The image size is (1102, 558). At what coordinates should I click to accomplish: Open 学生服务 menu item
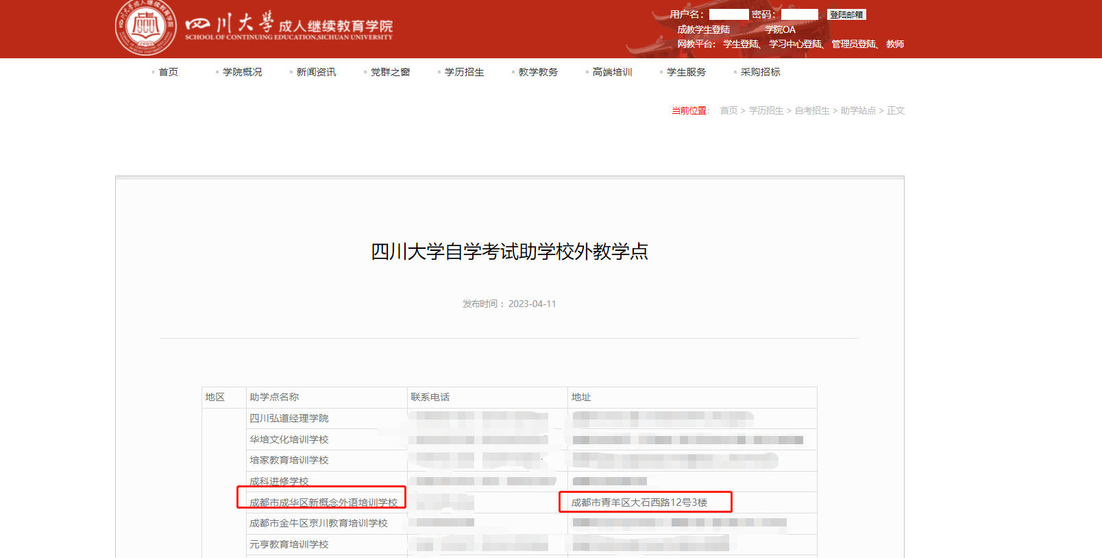pos(686,72)
